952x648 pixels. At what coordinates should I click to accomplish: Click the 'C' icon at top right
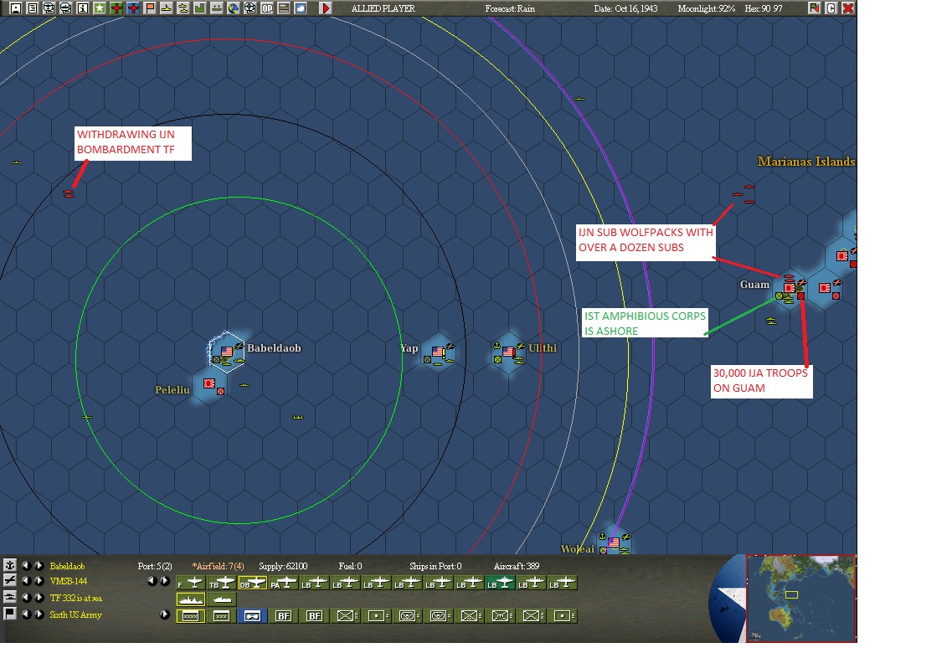(831, 8)
